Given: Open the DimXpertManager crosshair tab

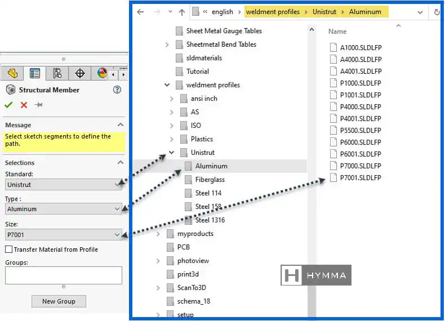Looking at the screenshot, I should click(x=80, y=73).
